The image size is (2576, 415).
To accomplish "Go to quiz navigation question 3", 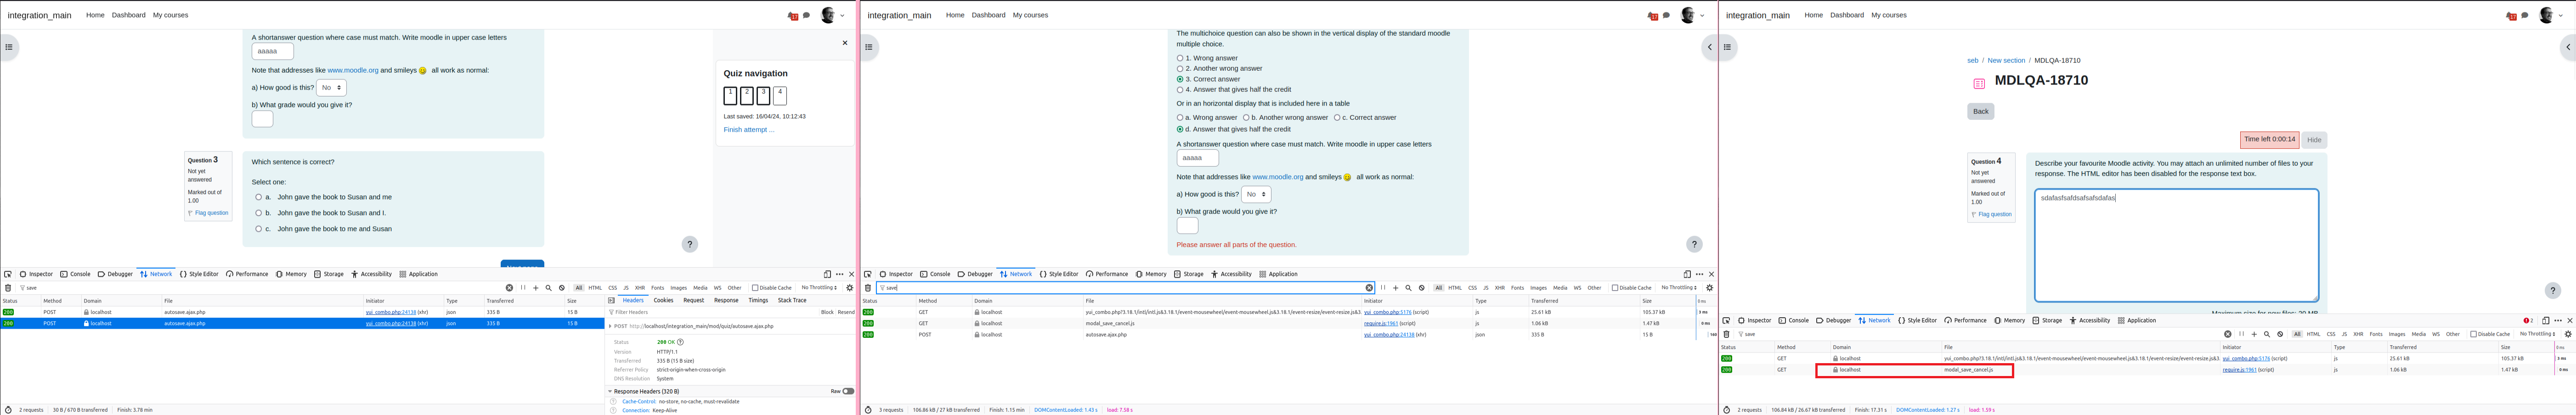I will click(763, 96).
